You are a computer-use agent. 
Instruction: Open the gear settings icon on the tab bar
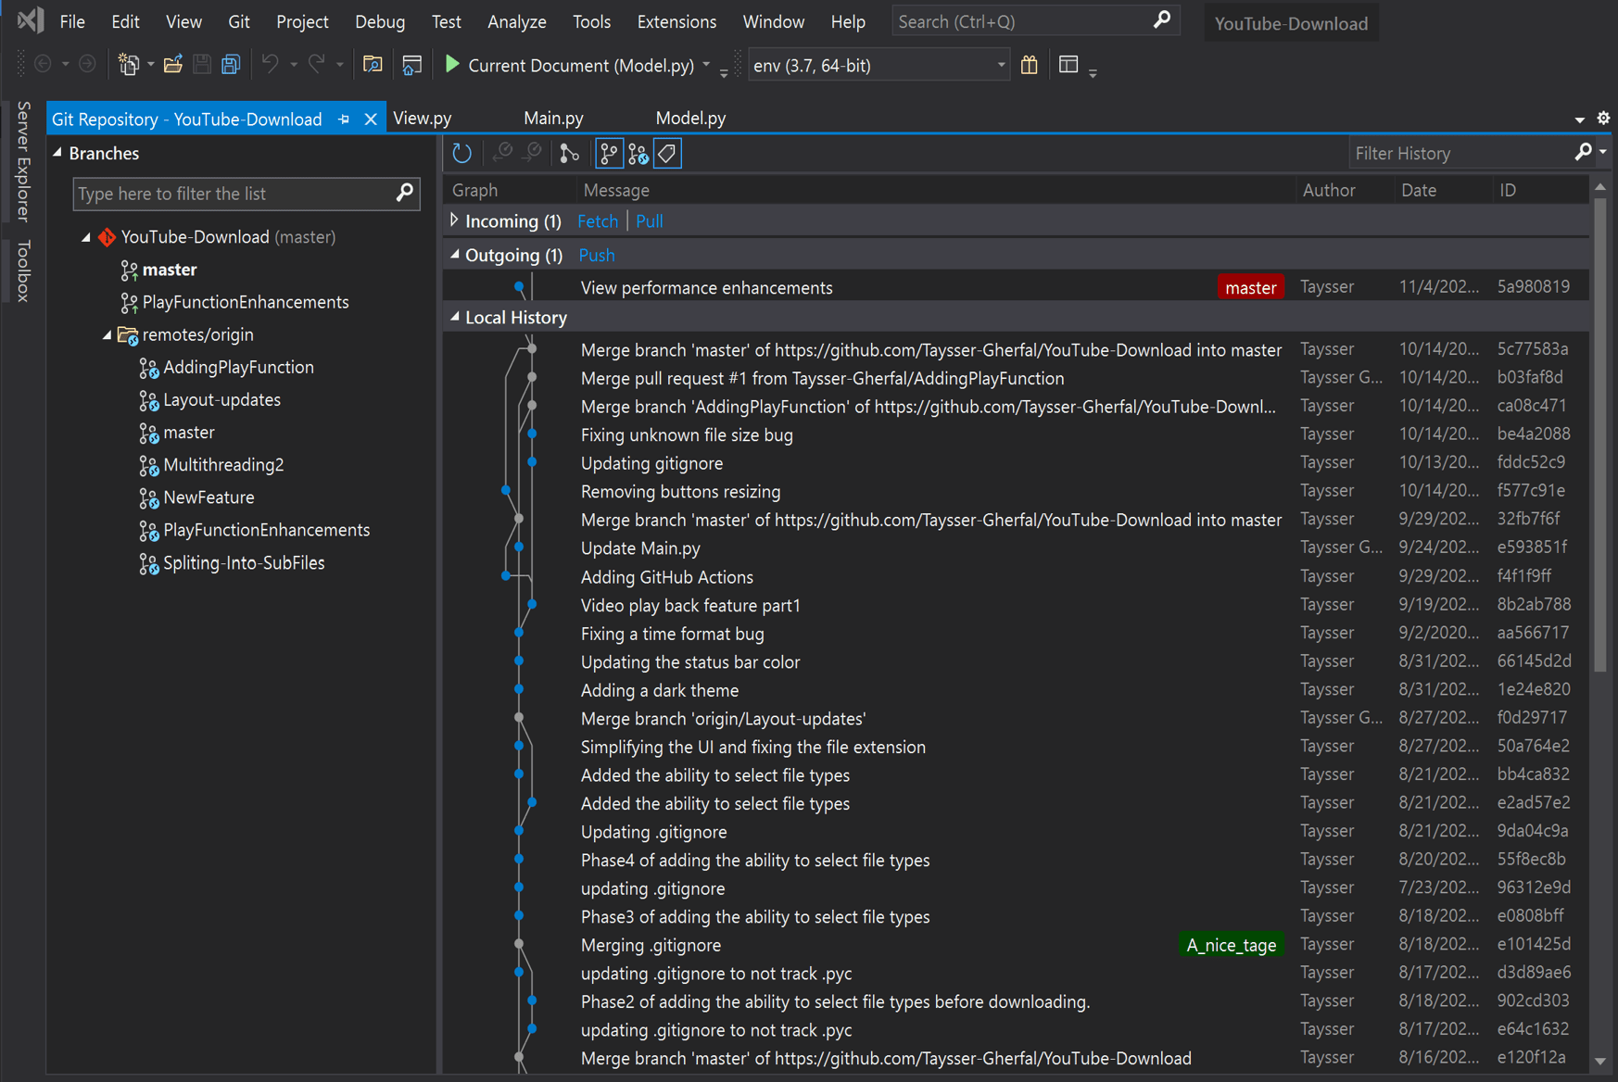click(1602, 119)
